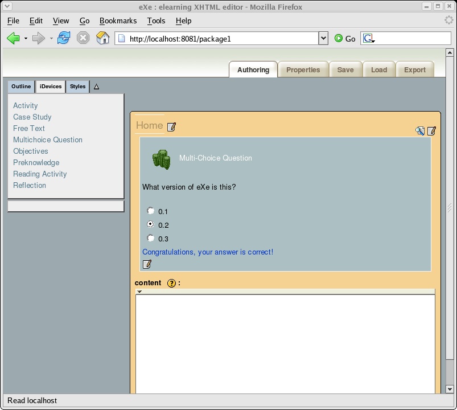Click the grey Forward arrow
457x410 pixels.
click(39, 38)
